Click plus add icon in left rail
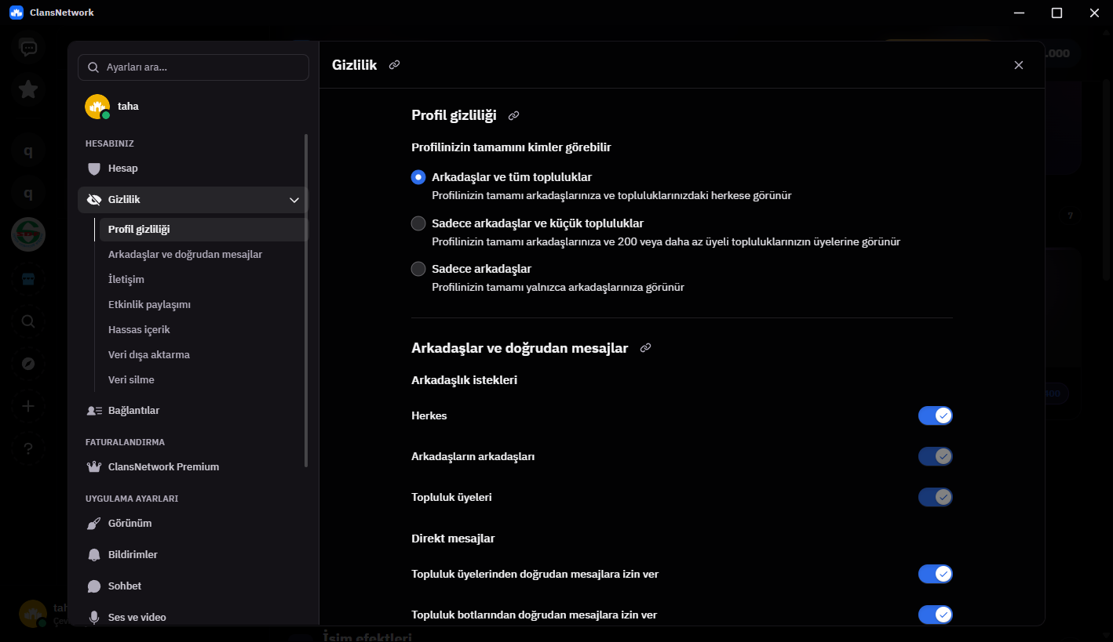The height and width of the screenshot is (642, 1113). (x=28, y=406)
